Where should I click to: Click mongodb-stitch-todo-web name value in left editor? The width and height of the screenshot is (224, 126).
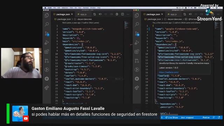click(x=87, y=29)
